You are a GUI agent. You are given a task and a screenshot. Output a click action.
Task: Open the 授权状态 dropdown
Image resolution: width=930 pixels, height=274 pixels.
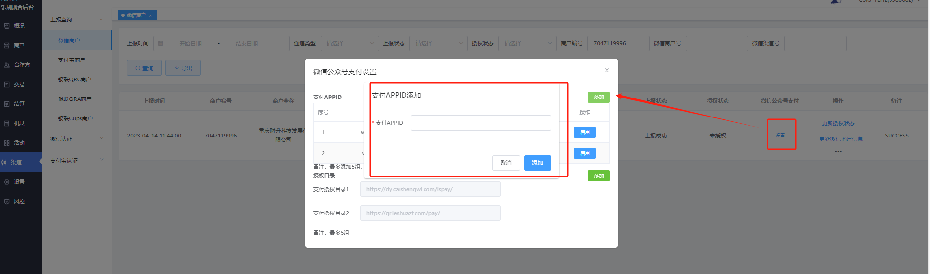527,43
